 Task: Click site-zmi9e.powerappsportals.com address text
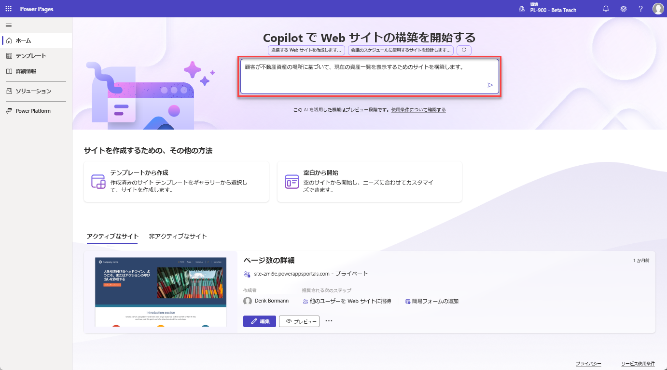click(x=292, y=274)
